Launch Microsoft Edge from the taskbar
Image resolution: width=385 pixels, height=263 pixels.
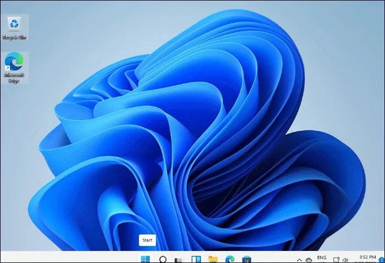[x=229, y=259]
